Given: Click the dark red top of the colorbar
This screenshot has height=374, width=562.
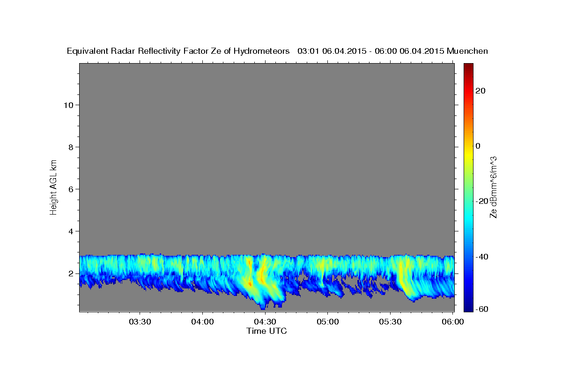Looking at the screenshot, I should [x=468, y=66].
